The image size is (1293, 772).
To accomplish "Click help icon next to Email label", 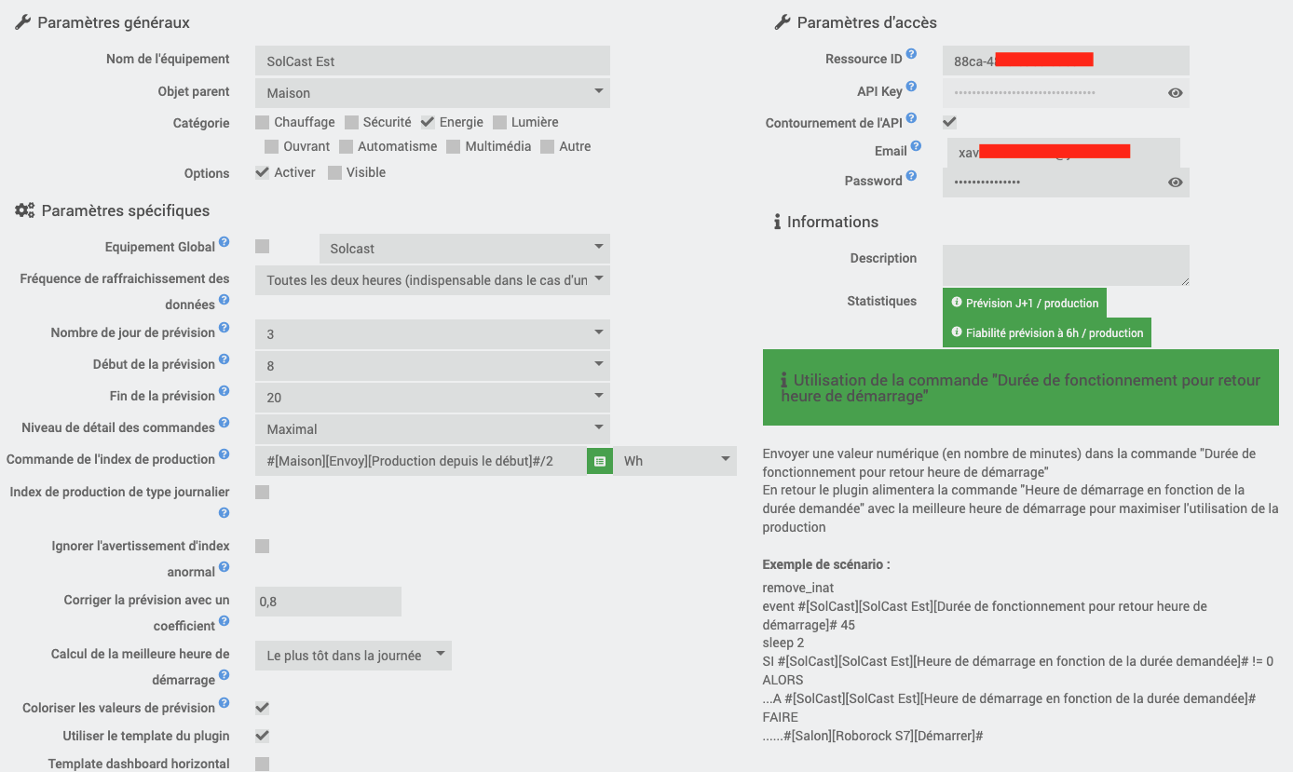I will click(916, 147).
